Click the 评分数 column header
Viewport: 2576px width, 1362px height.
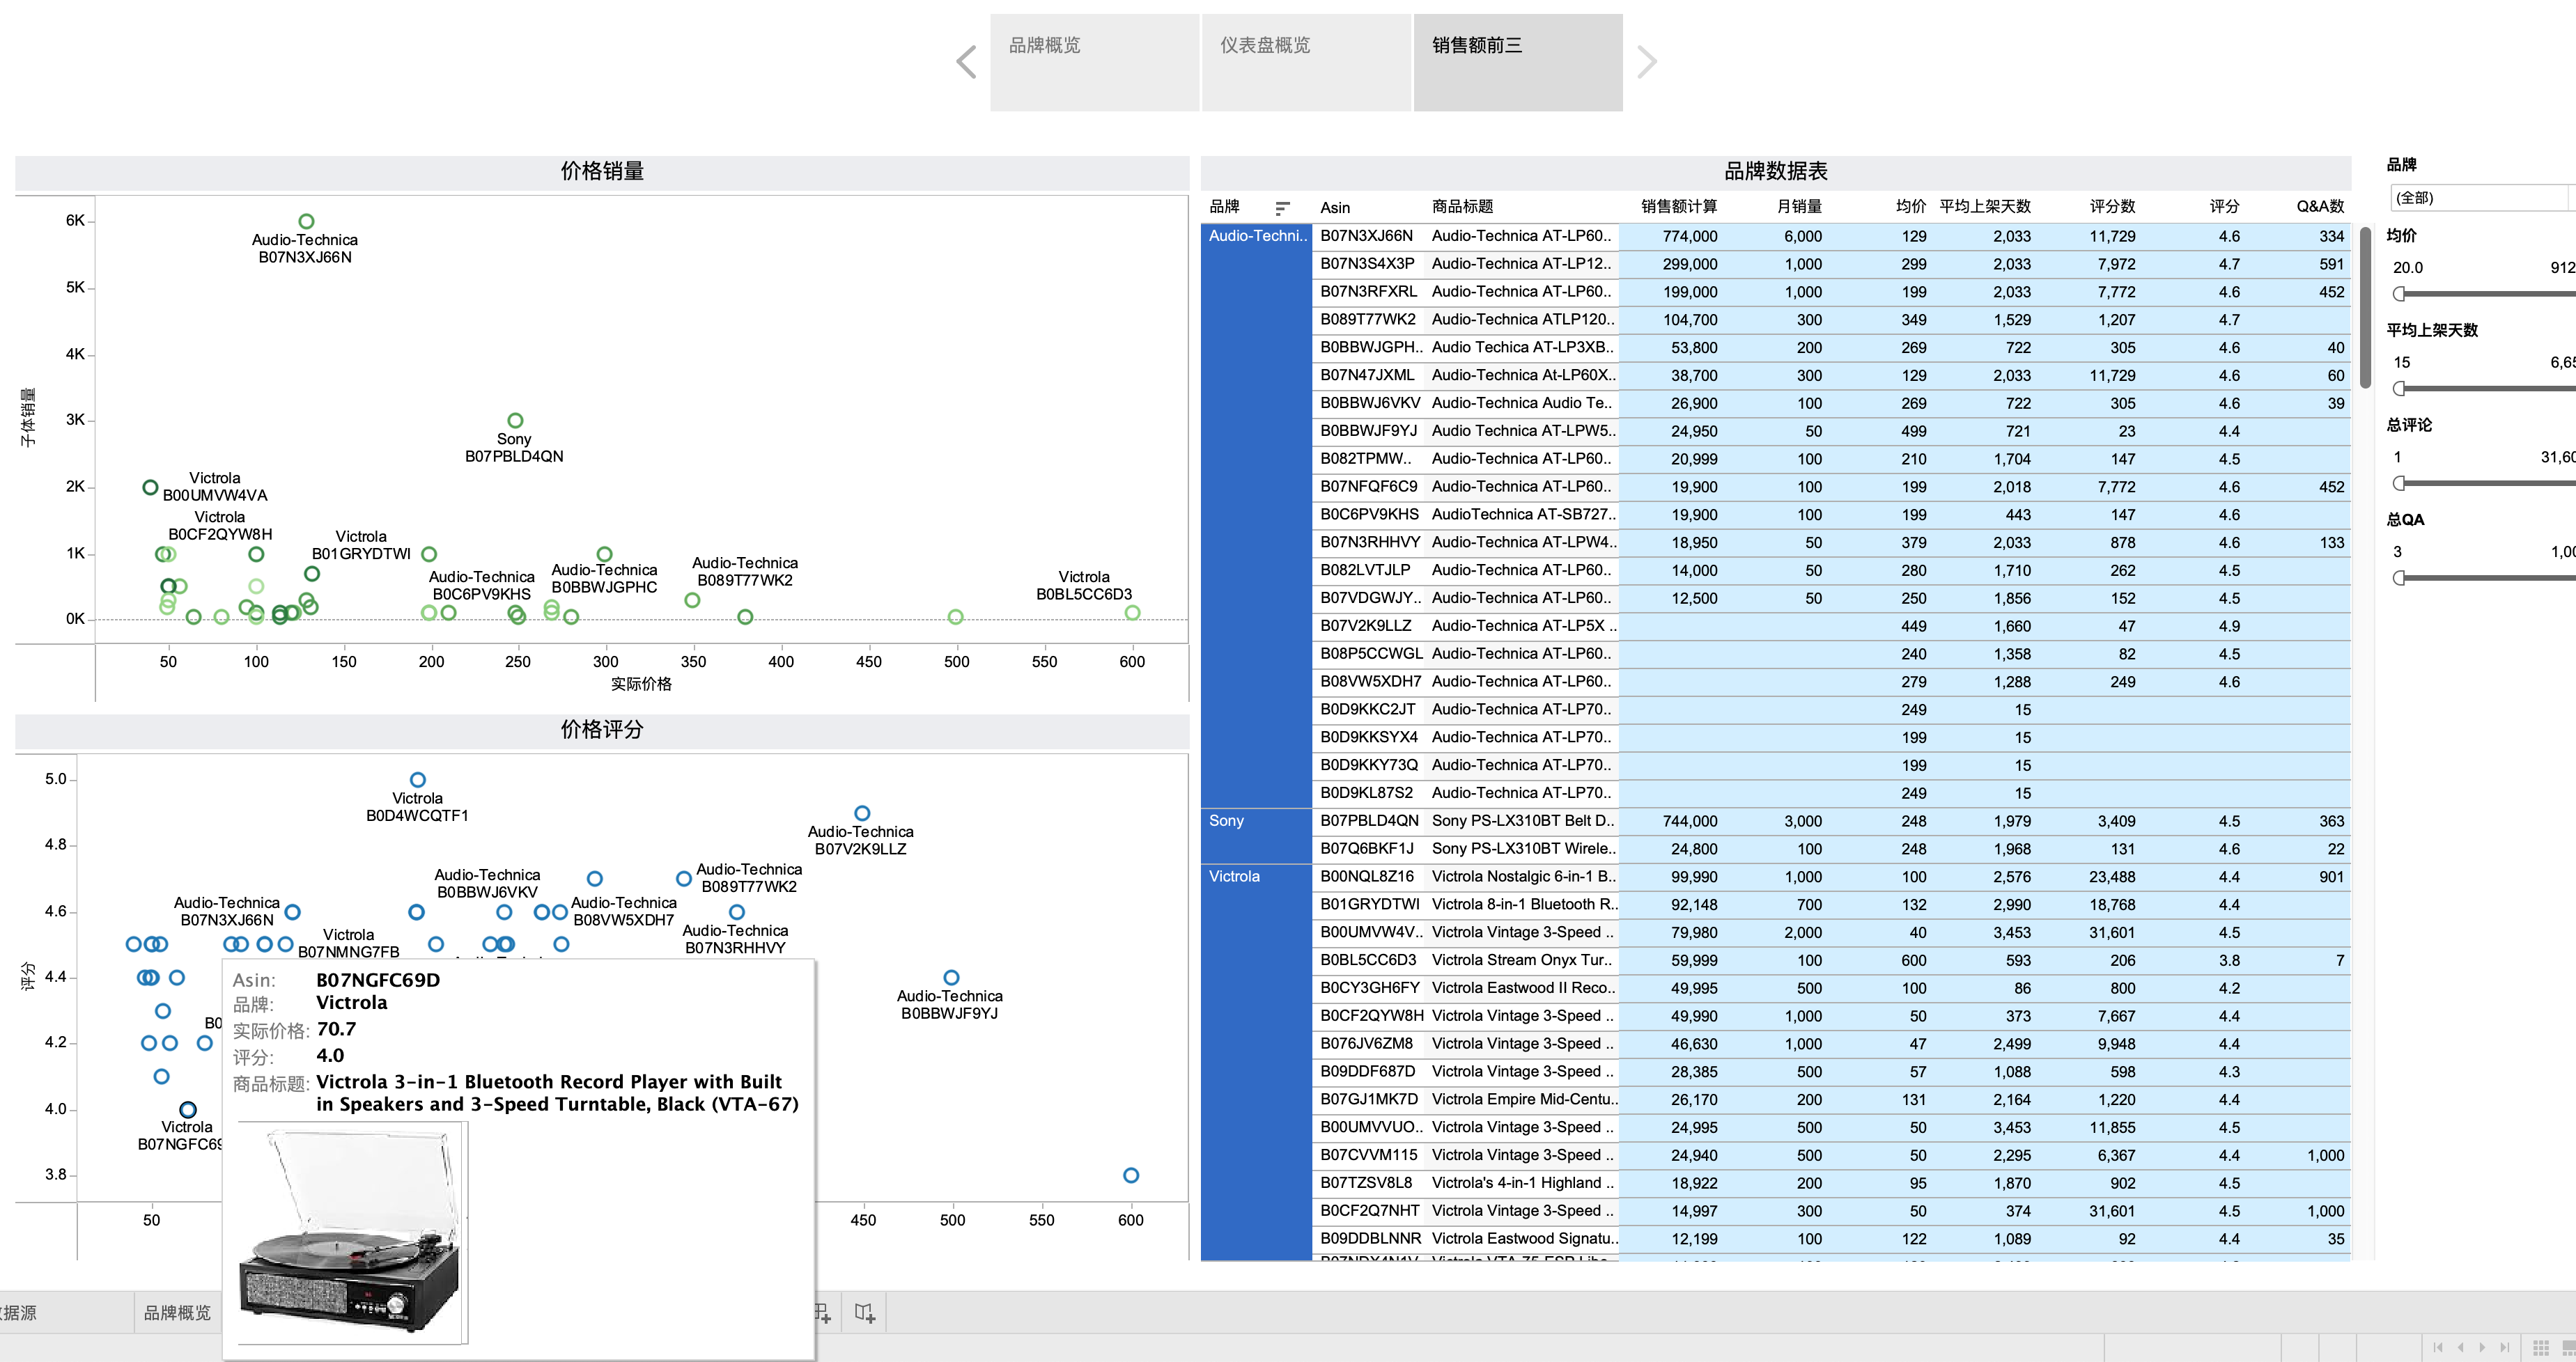click(2112, 207)
